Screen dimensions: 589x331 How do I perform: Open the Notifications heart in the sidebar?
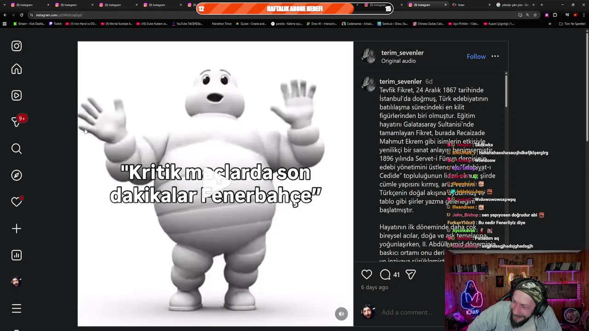pos(17,202)
